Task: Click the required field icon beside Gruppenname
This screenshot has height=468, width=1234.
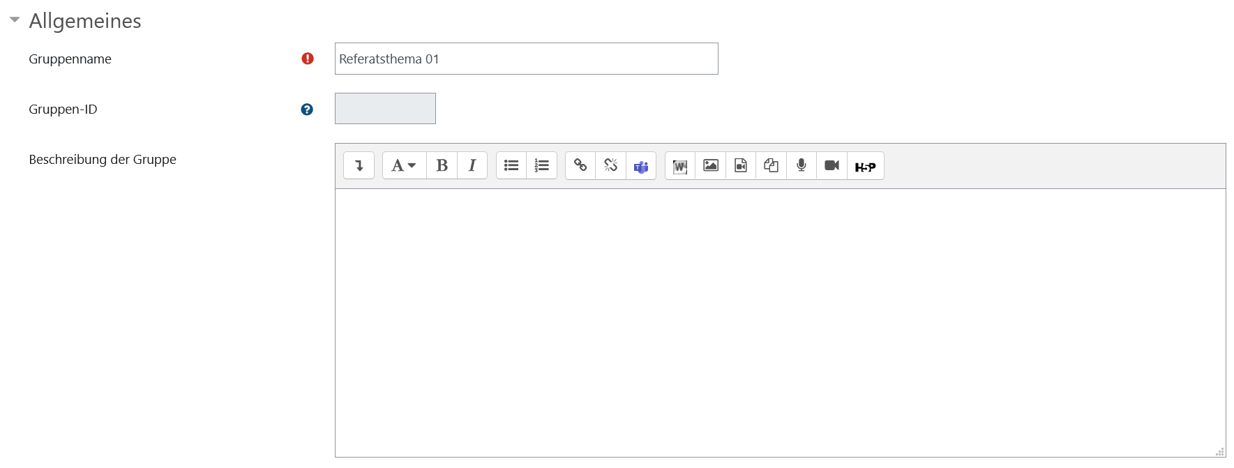Action: (x=308, y=59)
